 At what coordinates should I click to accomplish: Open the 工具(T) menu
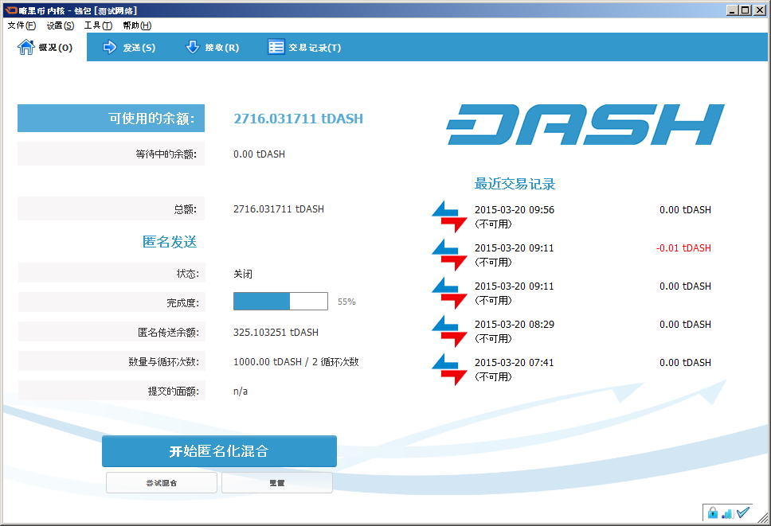(x=98, y=25)
